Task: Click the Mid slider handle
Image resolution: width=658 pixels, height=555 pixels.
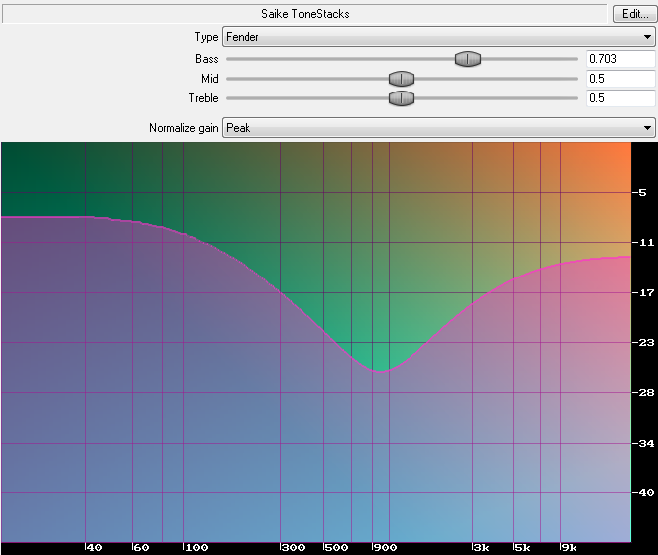Action: tap(402, 79)
